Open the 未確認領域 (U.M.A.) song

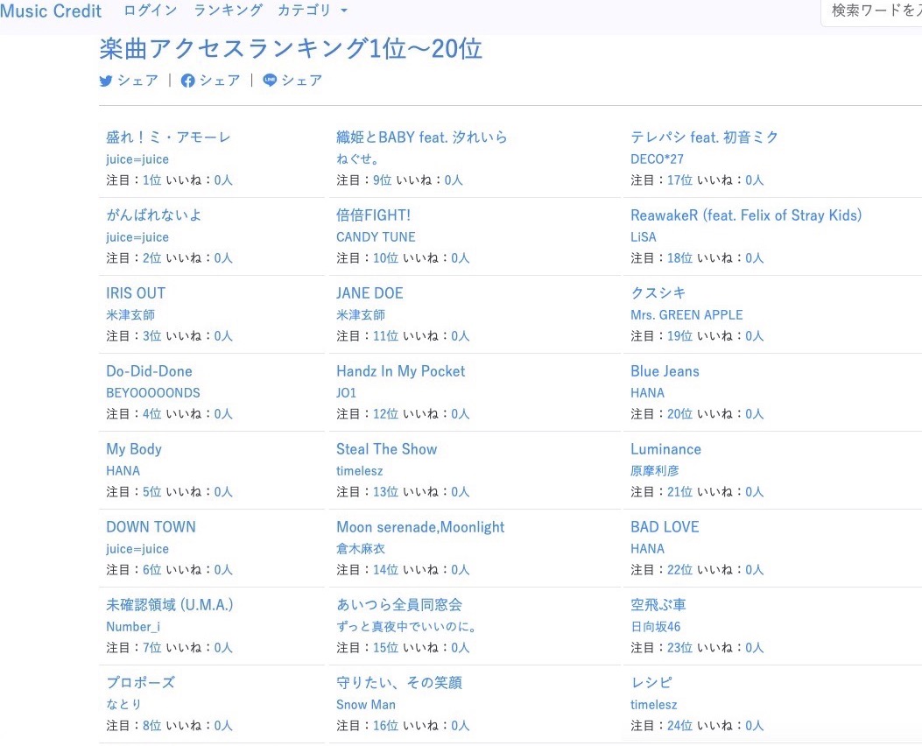pos(169,605)
